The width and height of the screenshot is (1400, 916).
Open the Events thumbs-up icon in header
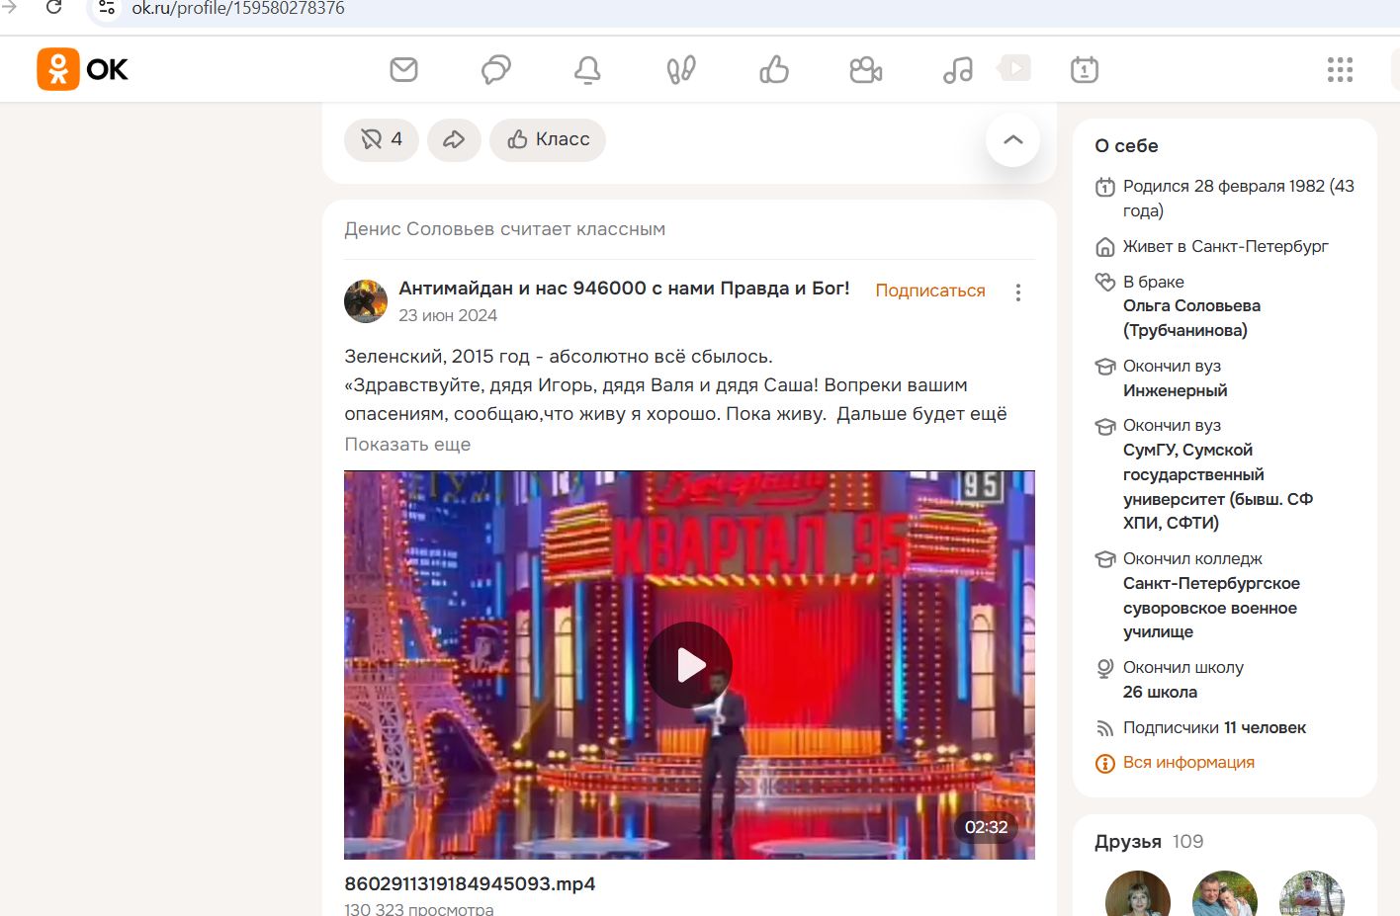774,69
